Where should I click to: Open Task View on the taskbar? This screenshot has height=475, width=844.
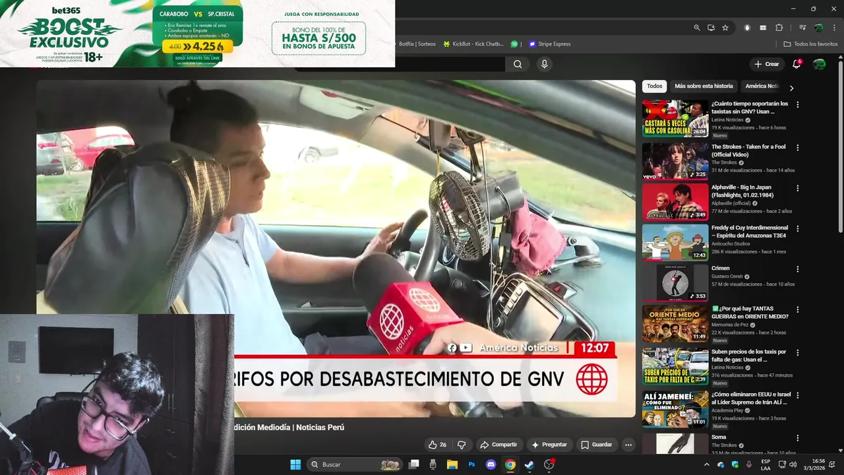click(x=414, y=464)
